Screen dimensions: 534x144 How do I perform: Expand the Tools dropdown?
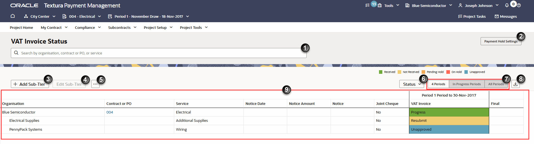398,5
